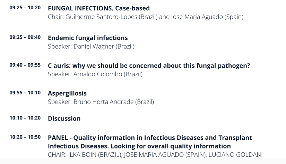The width and height of the screenshot is (286, 164).
Task: Open the Aspergillosis talk title
Action: [x=67, y=93]
